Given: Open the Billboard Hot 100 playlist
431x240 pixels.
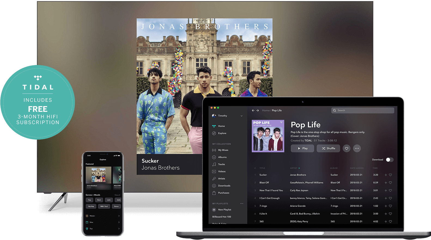Looking at the screenshot, I should click(221, 217).
